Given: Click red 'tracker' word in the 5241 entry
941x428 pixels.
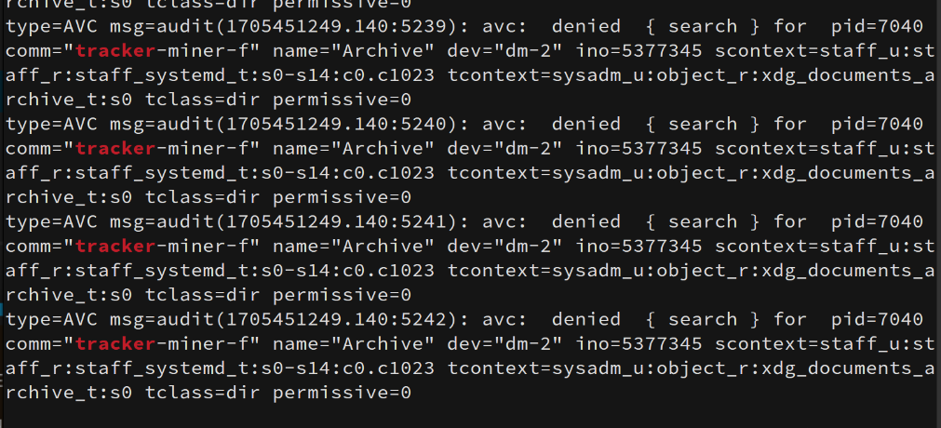Looking at the screenshot, I should 115,247.
